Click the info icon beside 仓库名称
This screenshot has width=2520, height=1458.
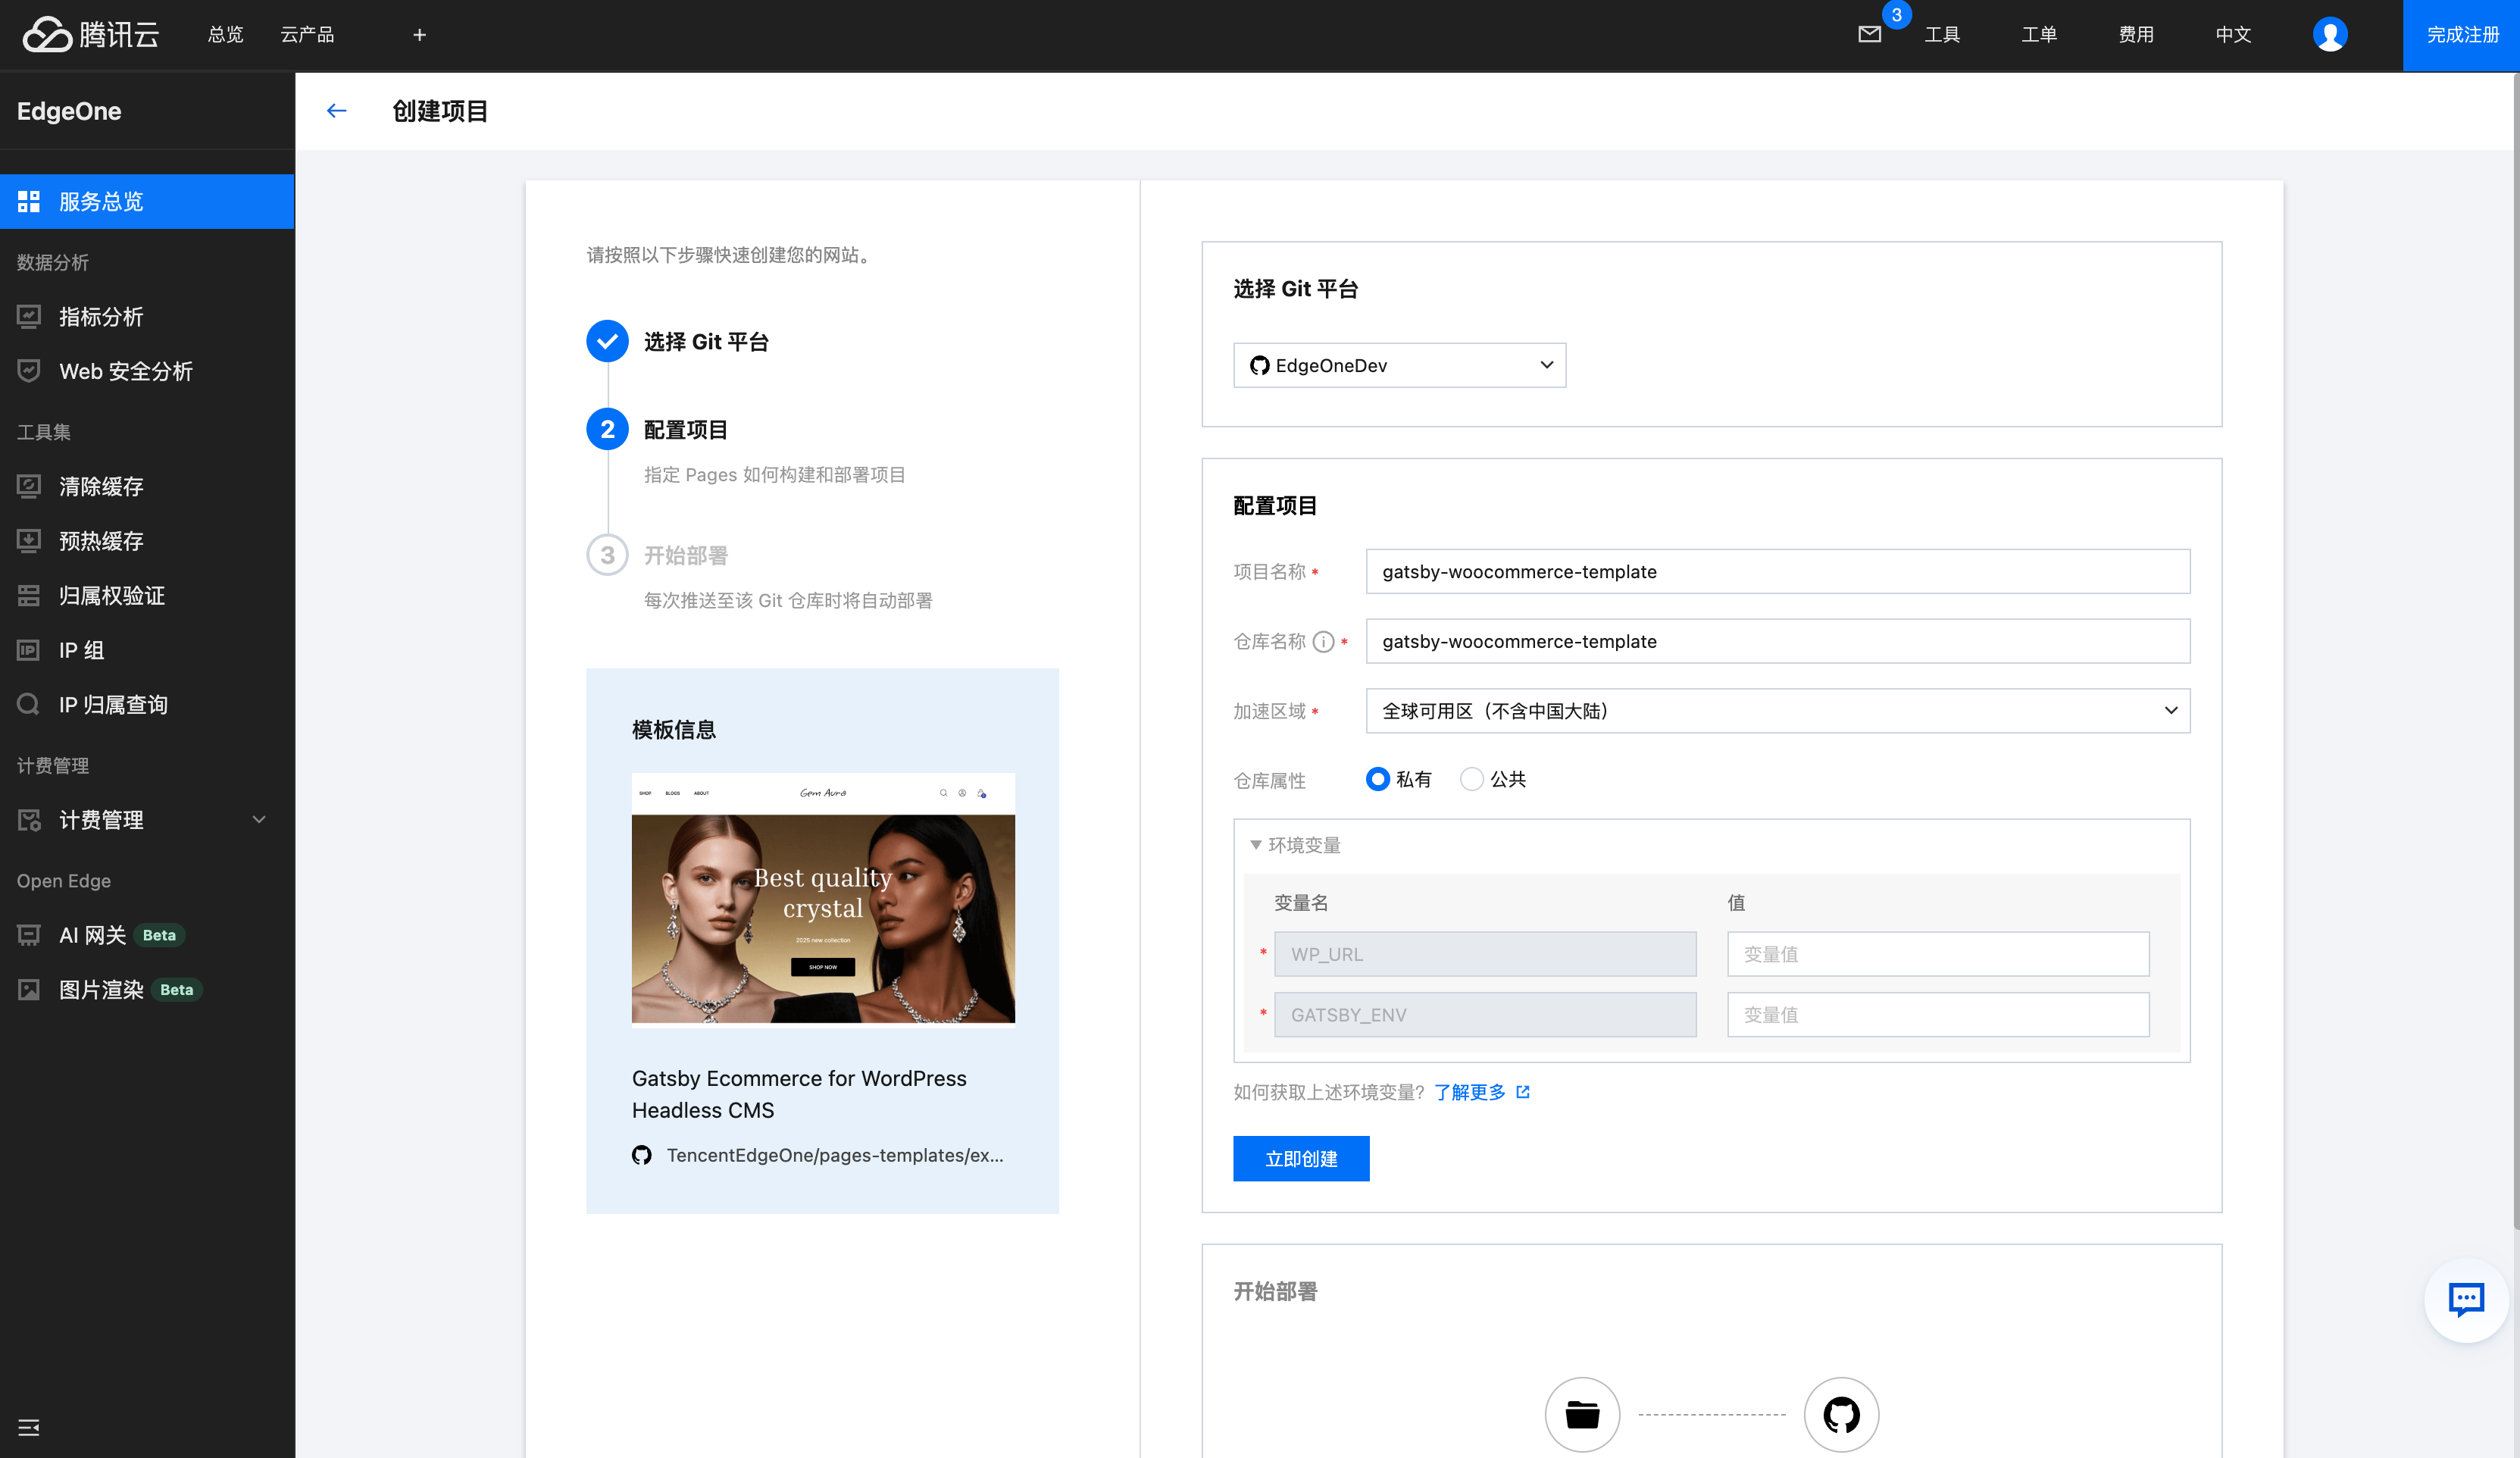point(1323,642)
